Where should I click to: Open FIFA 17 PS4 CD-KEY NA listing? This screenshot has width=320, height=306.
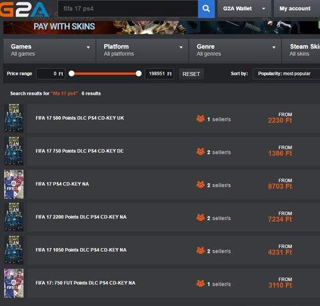click(62, 184)
